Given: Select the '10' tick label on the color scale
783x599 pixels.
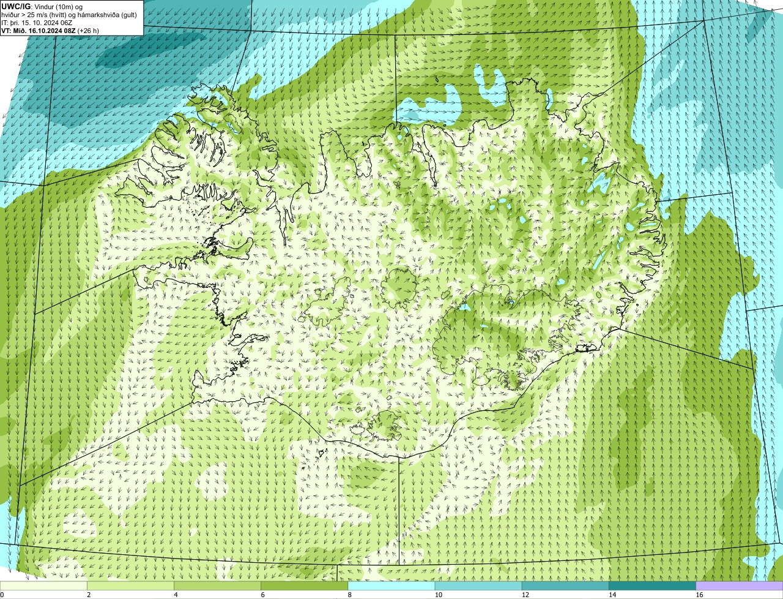Looking at the screenshot, I should click(438, 595).
